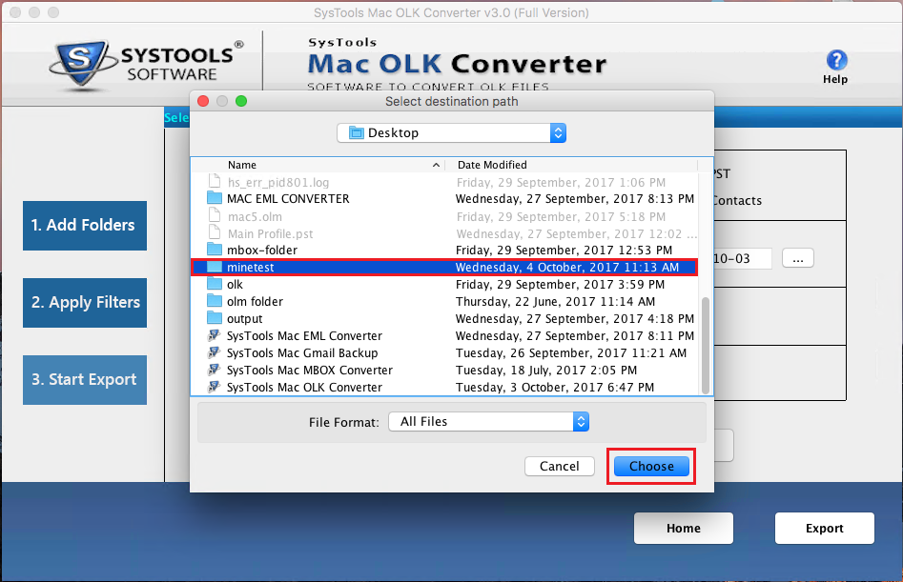Click date 'Tuesday, 3 October, 2017 6:47 PM'
Image resolution: width=903 pixels, height=582 pixels.
pyautogui.click(x=555, y=388)
